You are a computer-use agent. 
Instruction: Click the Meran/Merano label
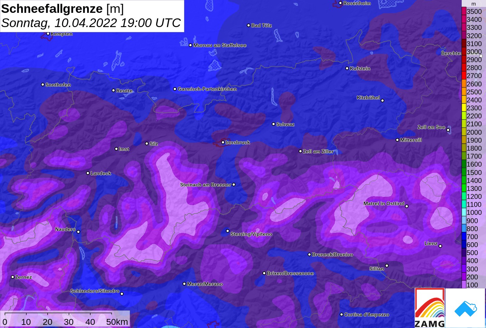[205, 284]
